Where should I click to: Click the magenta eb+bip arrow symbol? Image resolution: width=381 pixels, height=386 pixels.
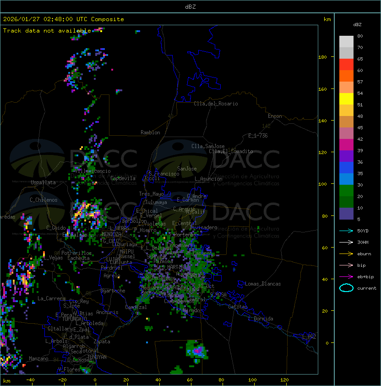coord(346,276)
